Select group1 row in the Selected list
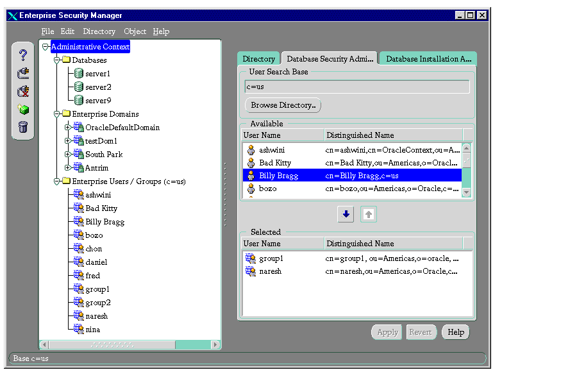The height and width of the screenshot is (370, 561). coord(272,258)
